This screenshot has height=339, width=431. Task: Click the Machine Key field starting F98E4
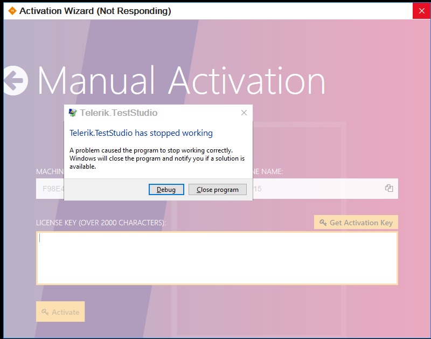click(x=50, y=189)
